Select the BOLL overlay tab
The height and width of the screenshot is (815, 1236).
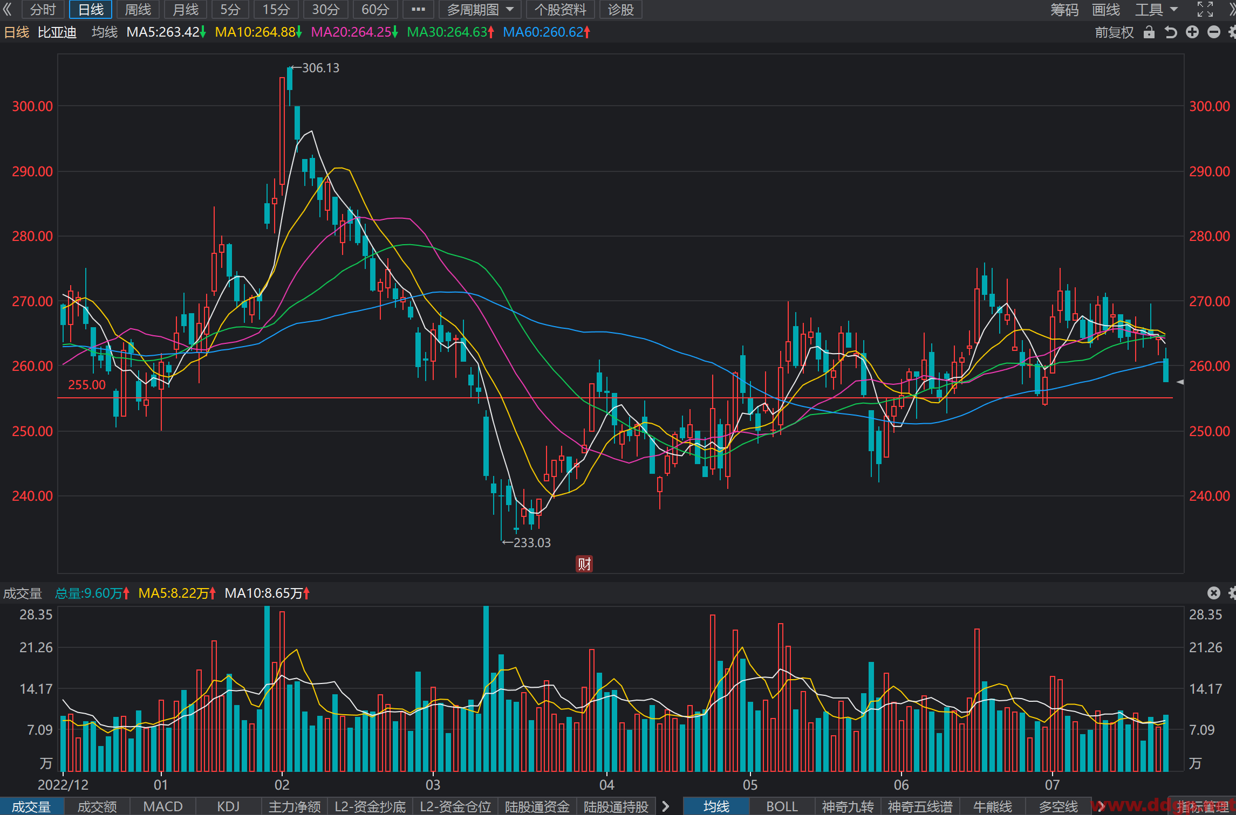tap(782, 806)
